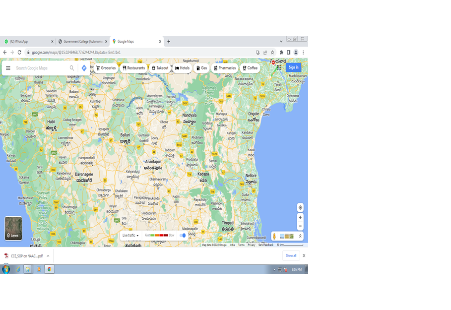451x310 pixels.
Task: Click the install app icon in address bar
Action: tap(258, 53)
